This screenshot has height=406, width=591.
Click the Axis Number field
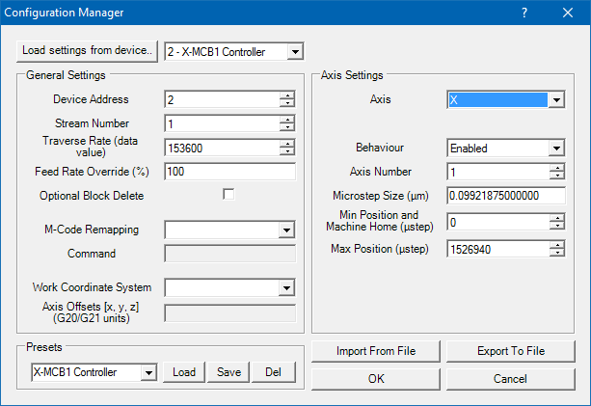(x=498, y=173)
